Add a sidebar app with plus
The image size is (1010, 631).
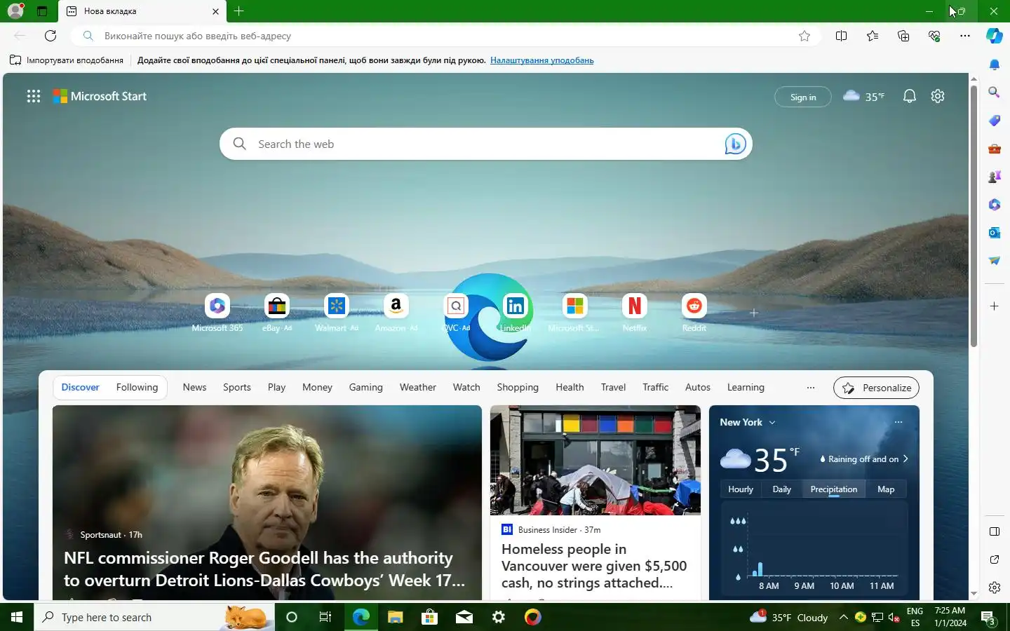coord(995,306)
